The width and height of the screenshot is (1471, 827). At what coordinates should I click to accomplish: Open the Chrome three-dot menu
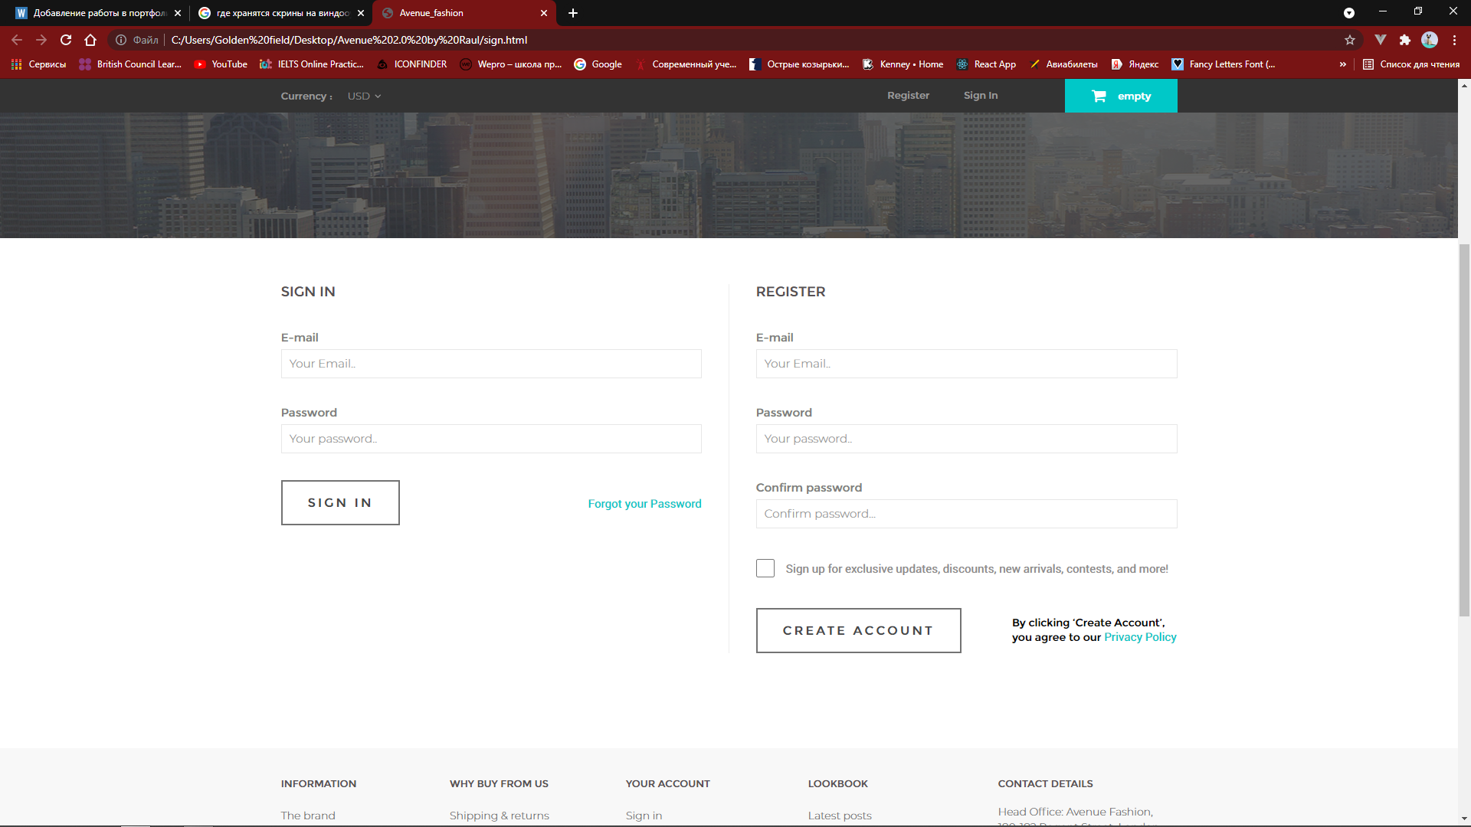pos(1454,40)
